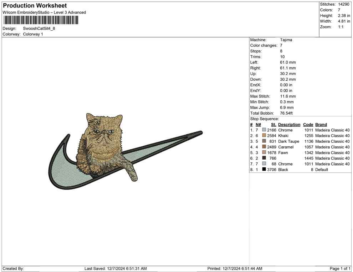Click the code '1342' in Fawn row
This screenshot has width=353, height=272.
[309, 152]
